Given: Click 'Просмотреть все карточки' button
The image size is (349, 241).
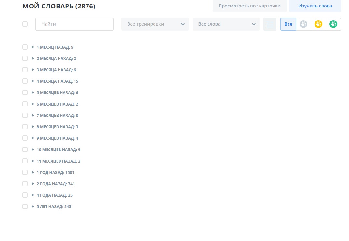Looking at the screenshot, I should 249,6.
